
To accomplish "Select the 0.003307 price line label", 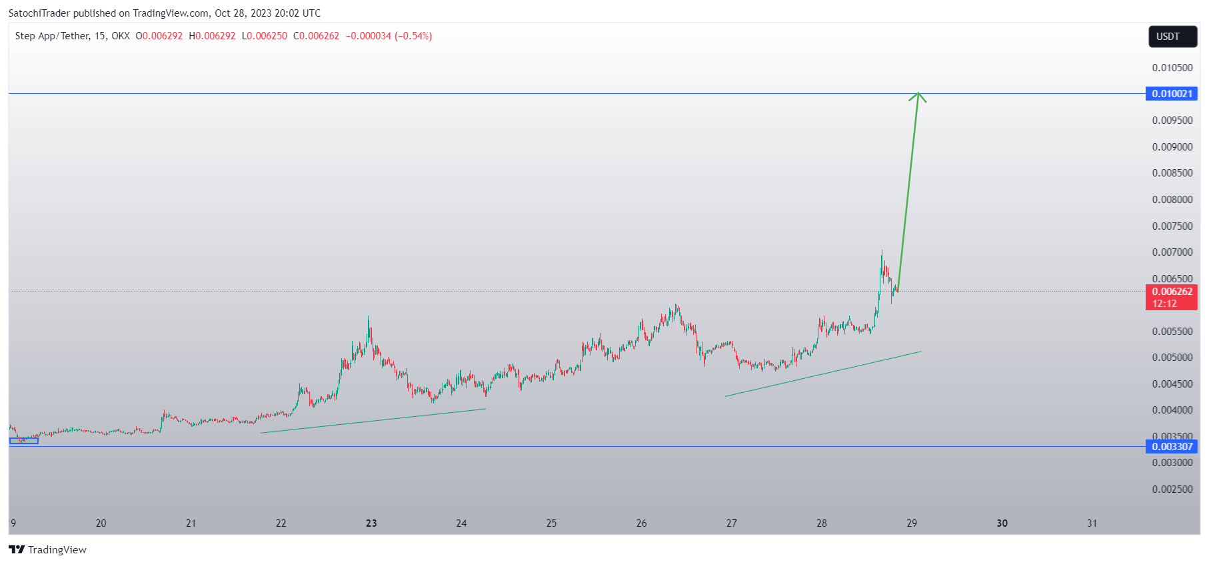I will coord(1171,447).
